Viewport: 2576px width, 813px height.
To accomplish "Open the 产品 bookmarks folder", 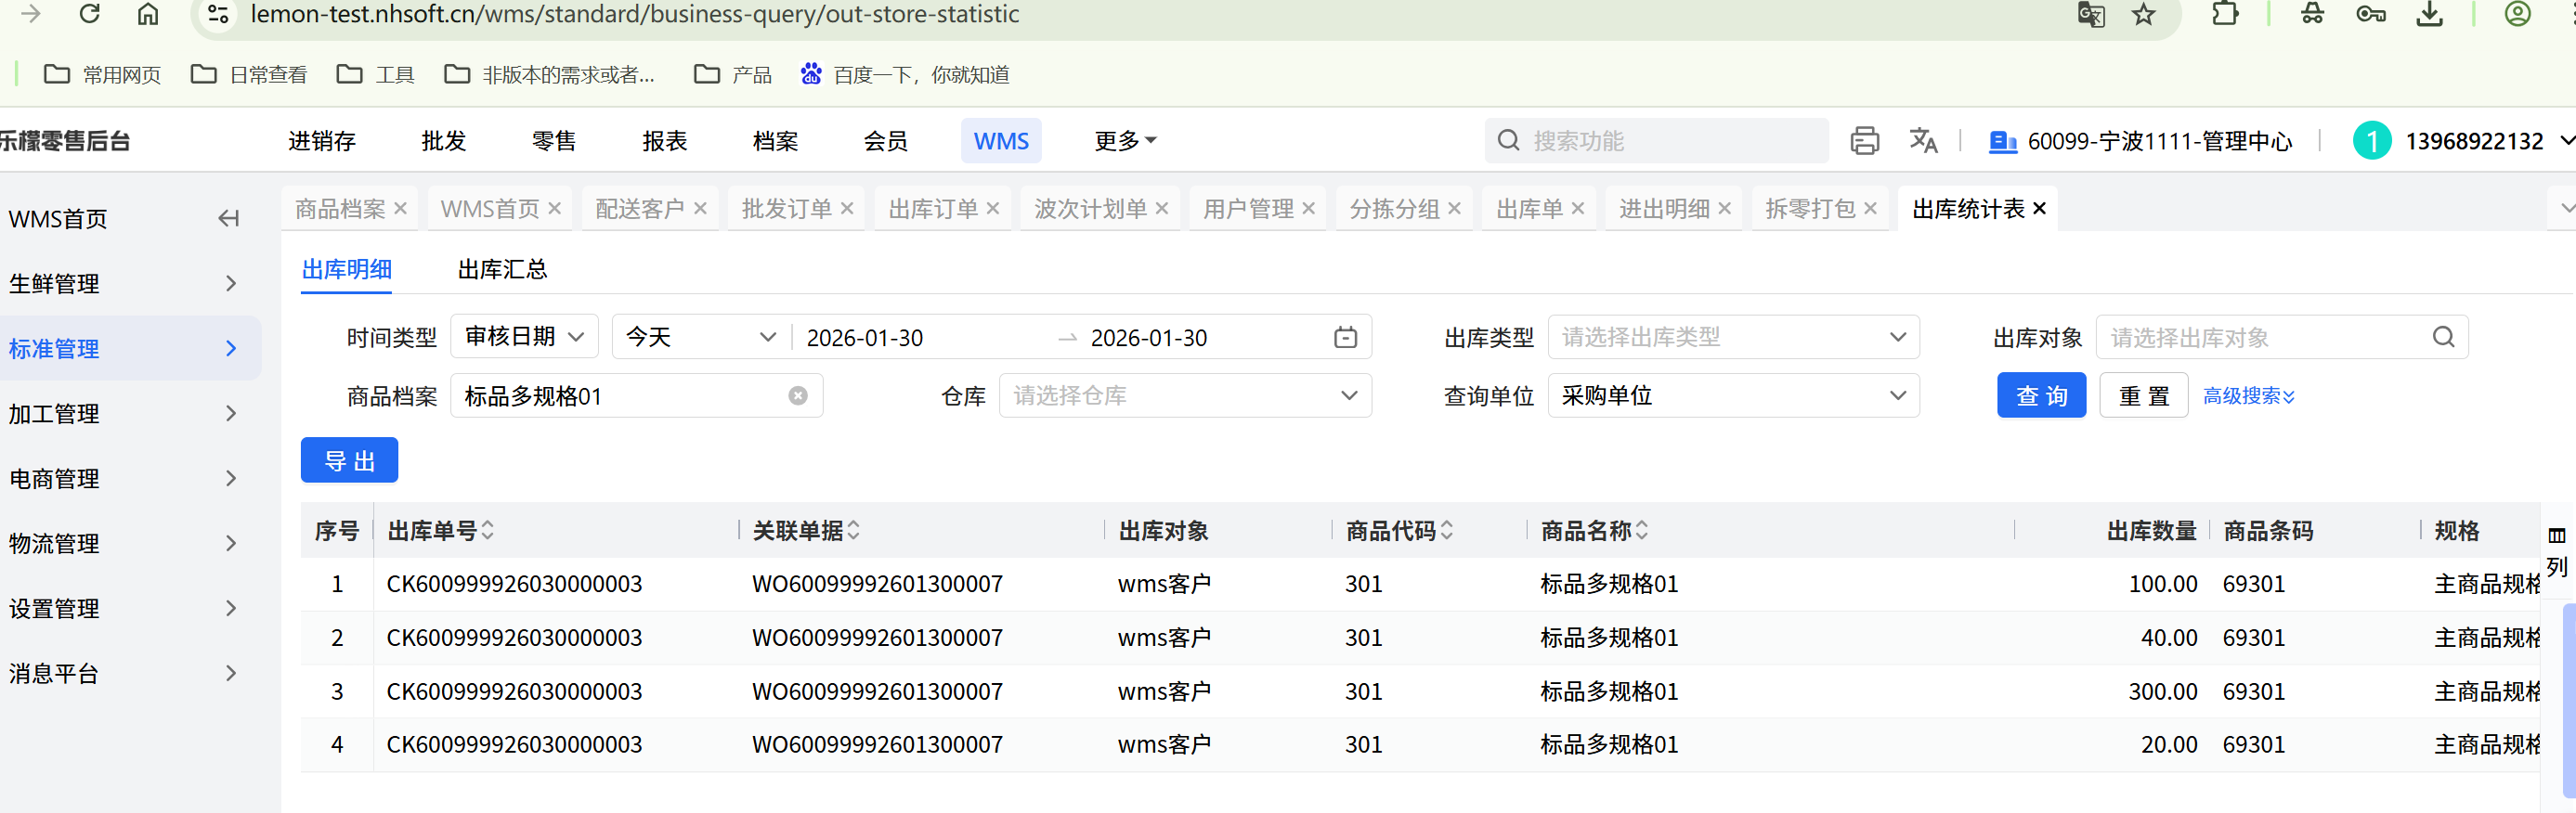I will point(733,75).
